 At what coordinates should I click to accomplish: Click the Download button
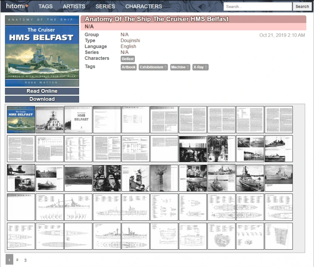click(x=42, y=99)
